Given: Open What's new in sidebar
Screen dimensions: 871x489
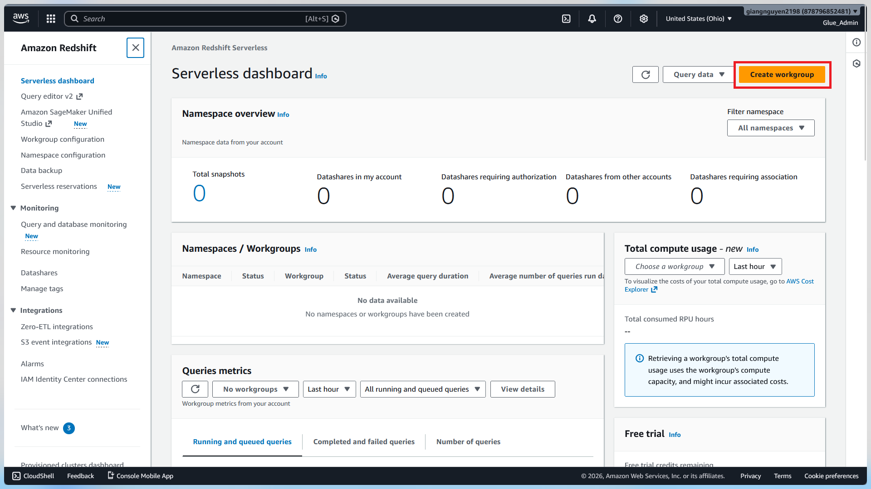Looking at the screenshot, I should [40, 427].
